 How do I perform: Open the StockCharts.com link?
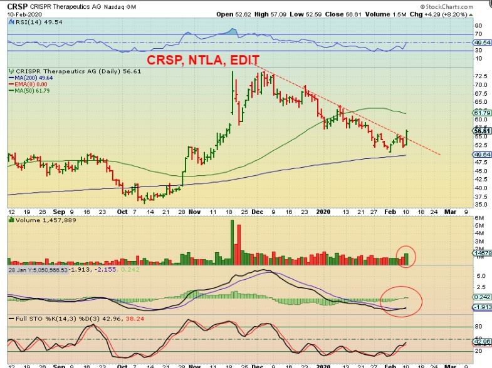tap(446, 7)
